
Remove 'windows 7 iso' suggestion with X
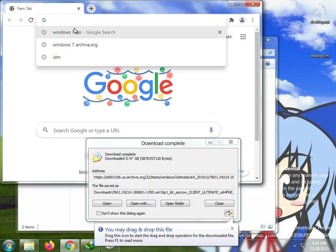pos(220,32)
